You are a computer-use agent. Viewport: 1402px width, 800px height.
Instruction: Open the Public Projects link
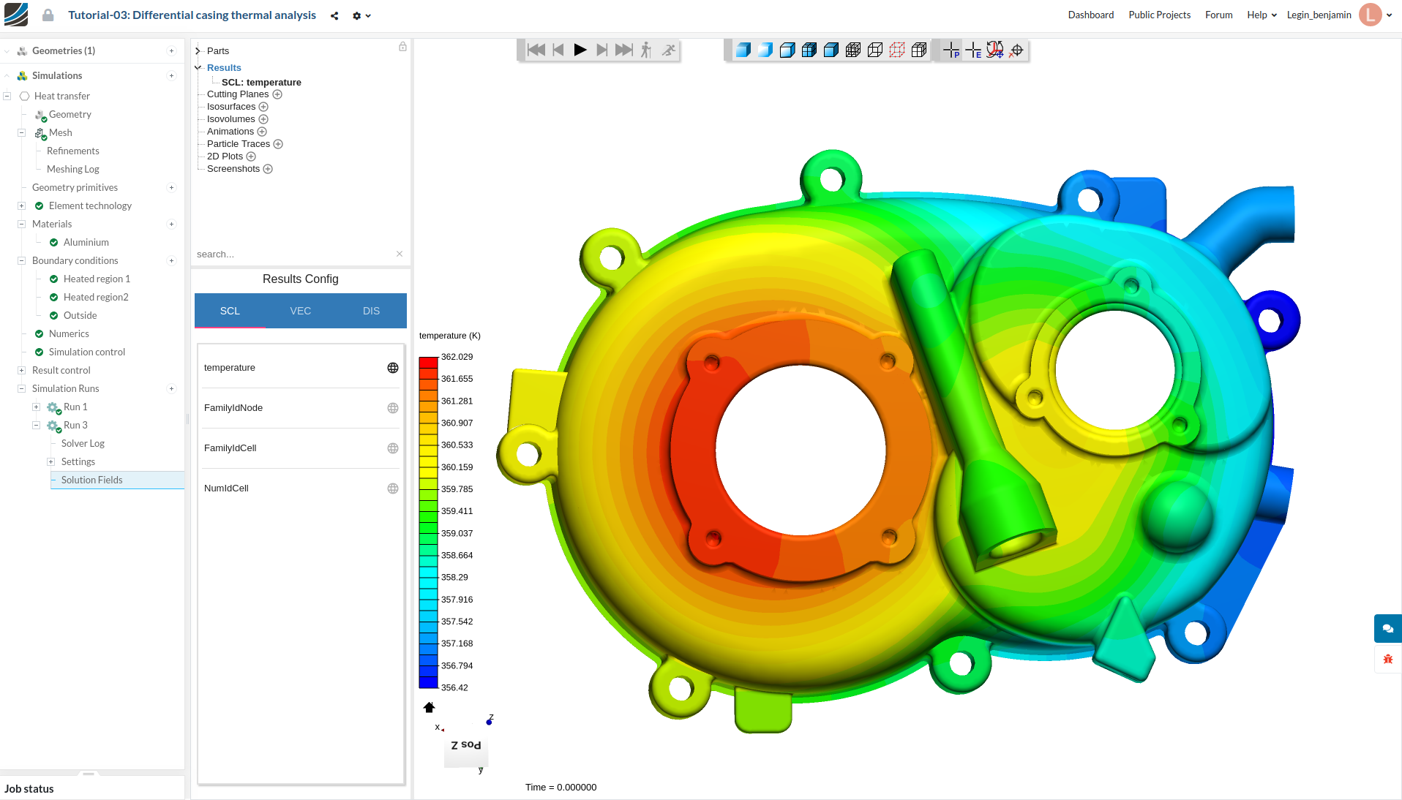1159,15
